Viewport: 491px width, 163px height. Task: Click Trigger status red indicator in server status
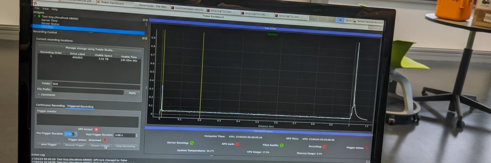pyautogui.click(x=366, y=148)
